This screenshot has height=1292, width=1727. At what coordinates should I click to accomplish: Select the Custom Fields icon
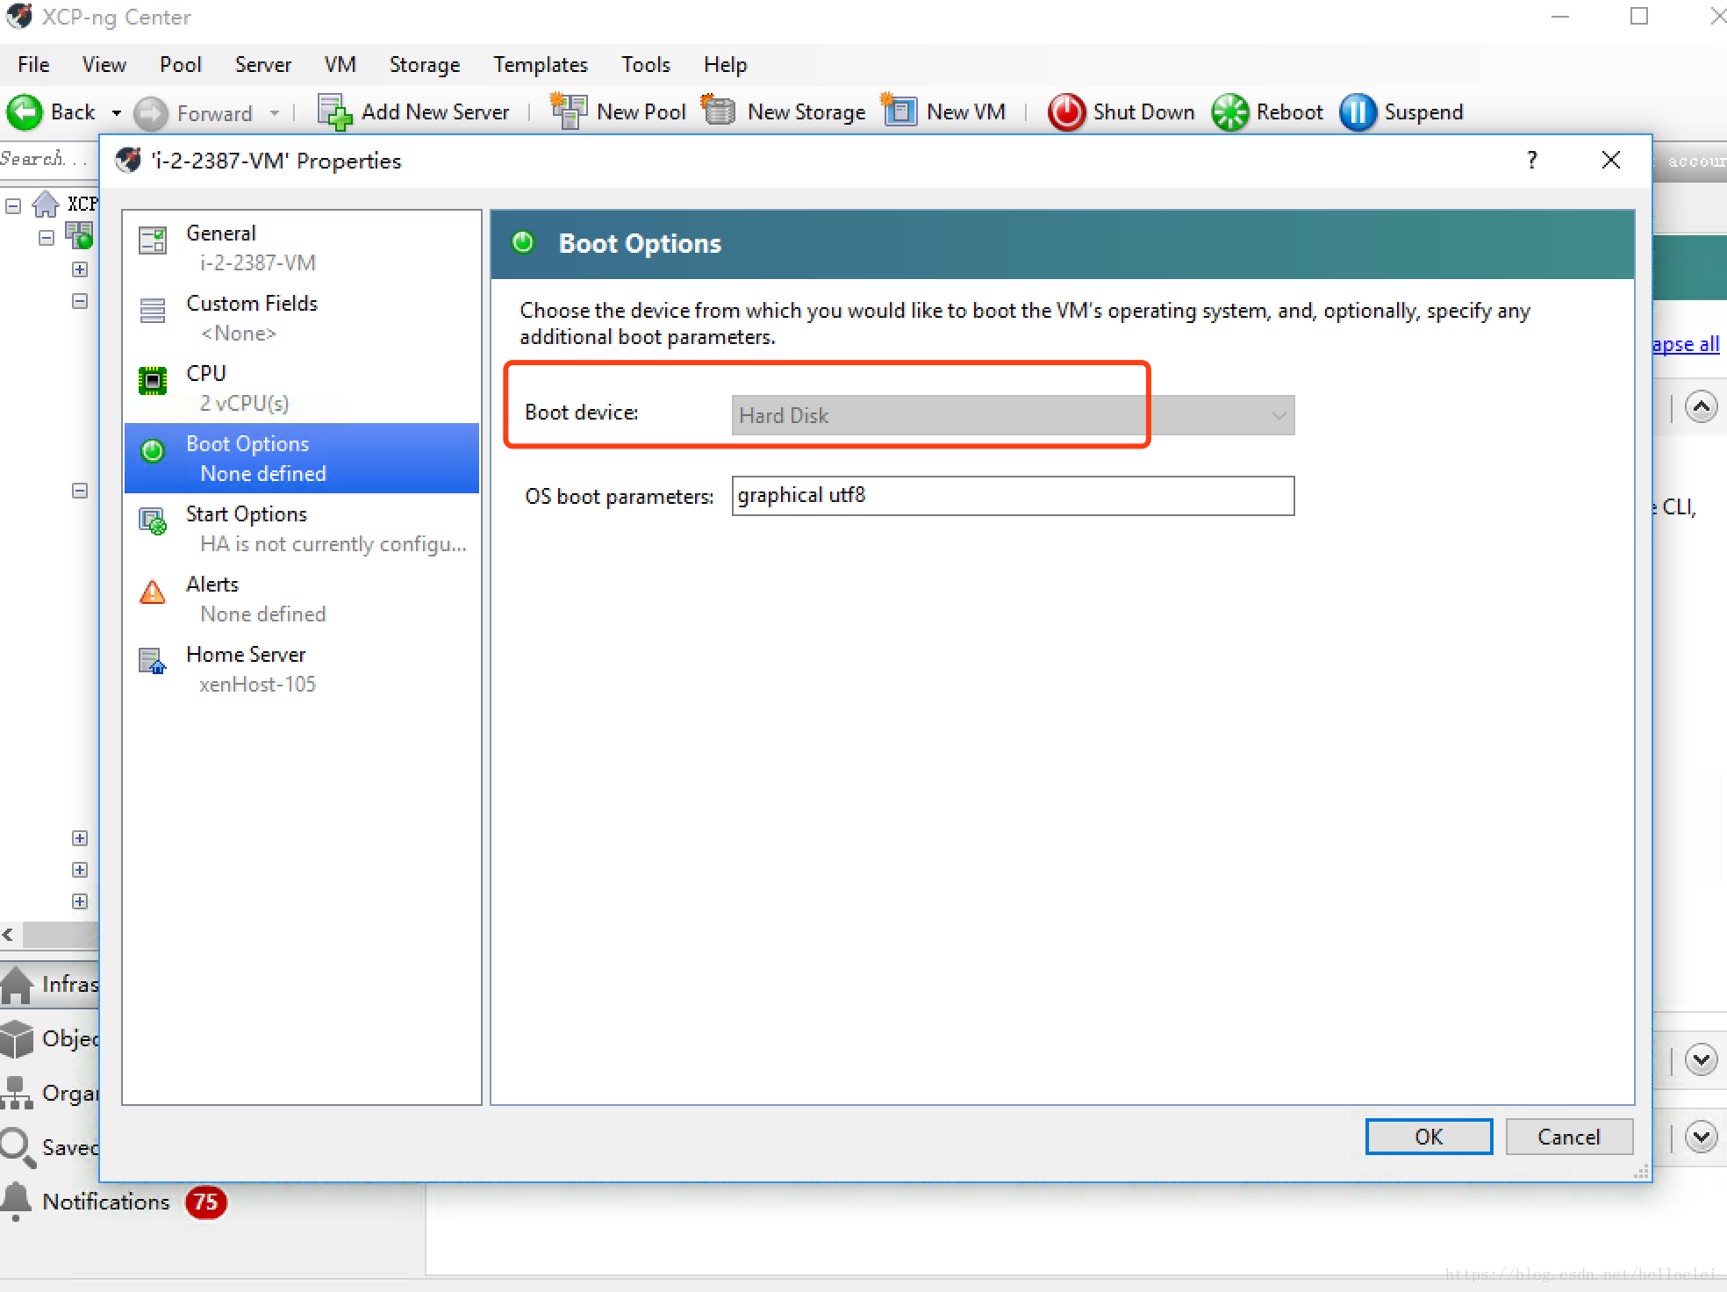click(x=153, y=310)
